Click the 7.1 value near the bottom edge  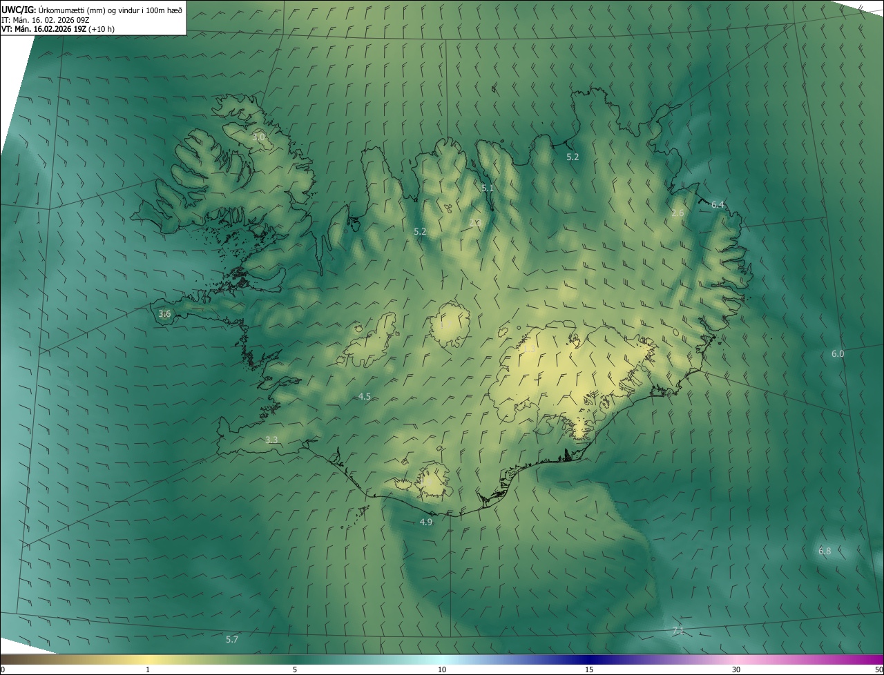(678, 631)
